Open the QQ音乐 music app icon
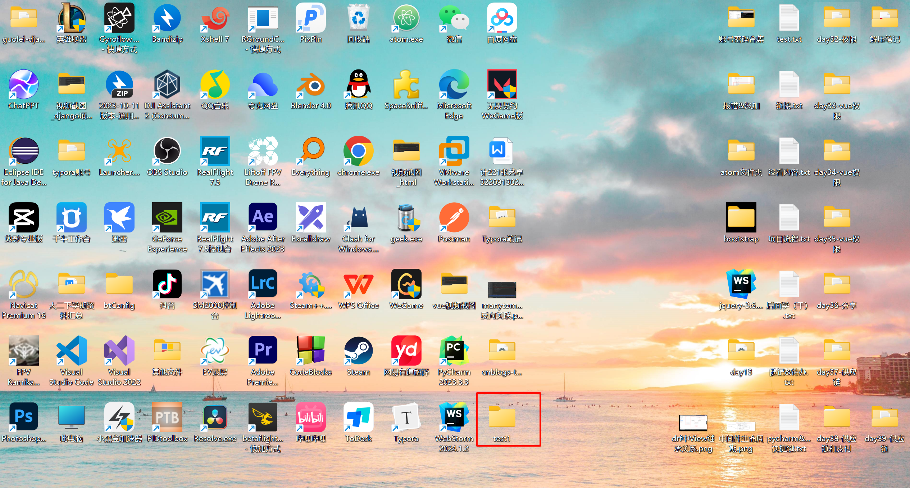 (x=215, y=85)
